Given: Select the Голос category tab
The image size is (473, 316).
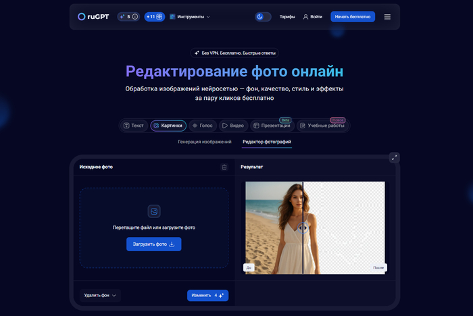Looking at the screenshot, I should point(201,126).
